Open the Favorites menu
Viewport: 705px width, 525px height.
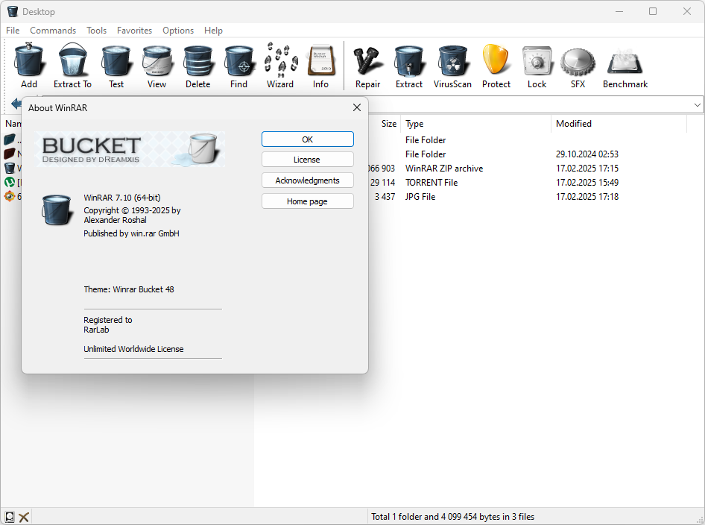[x=134, y=30]
